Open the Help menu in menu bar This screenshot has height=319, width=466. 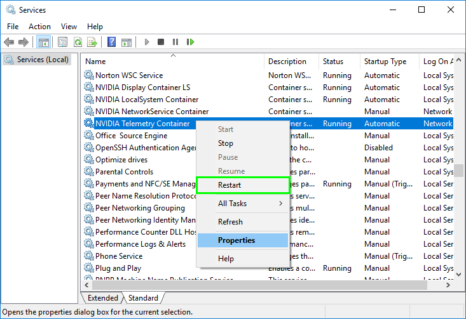coord(95,27)
